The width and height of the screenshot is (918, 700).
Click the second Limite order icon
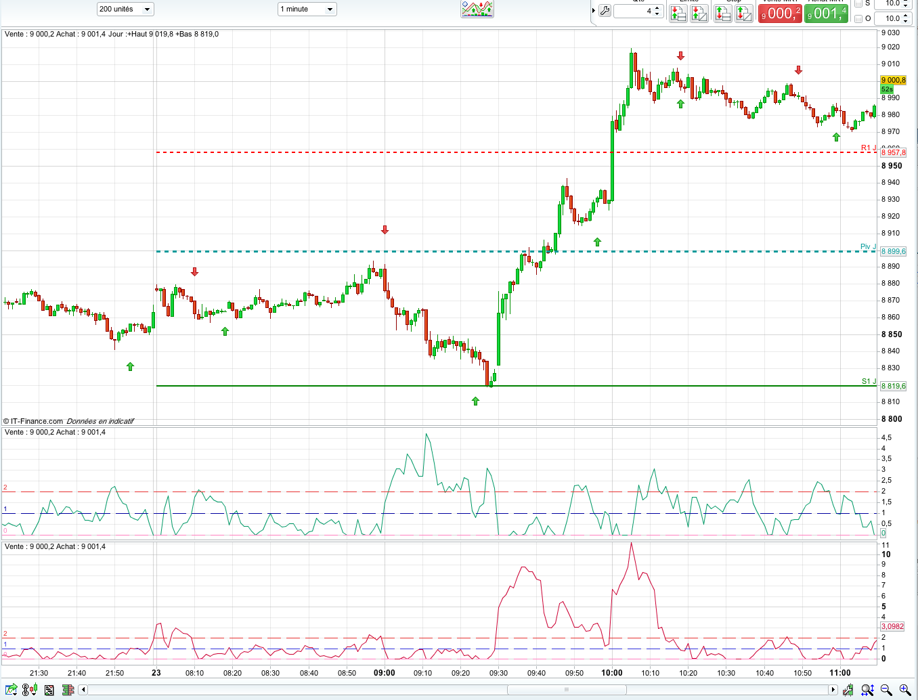click(x=699, y=13)
